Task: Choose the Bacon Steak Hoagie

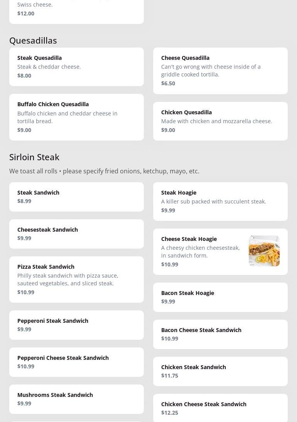Action: (220, 297)
